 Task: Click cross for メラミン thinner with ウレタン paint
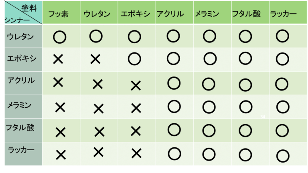pyautogui.click(x=98, y=109)
